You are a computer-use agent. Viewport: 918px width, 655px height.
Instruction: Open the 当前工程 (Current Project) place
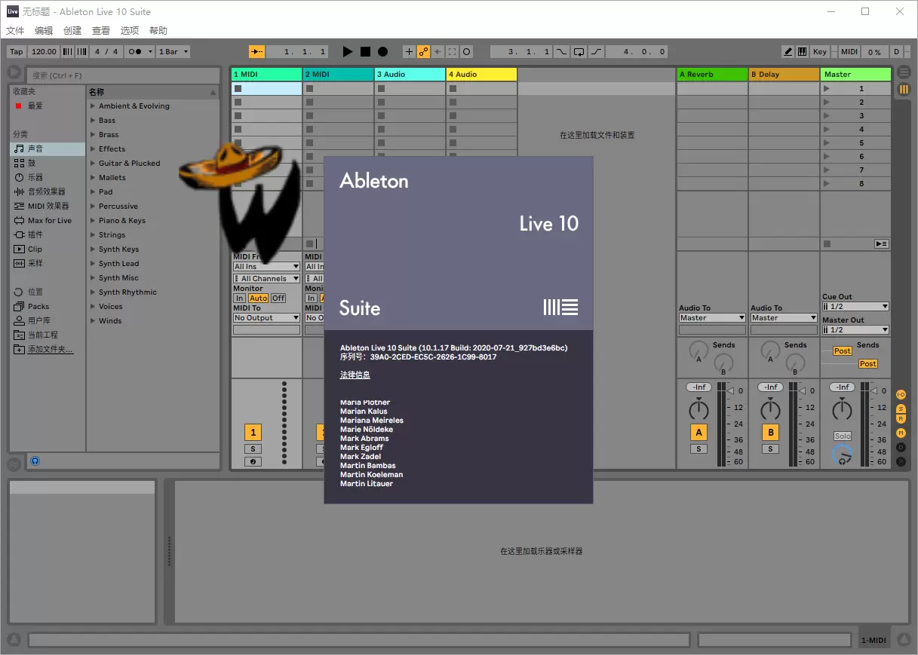(48, 335)
